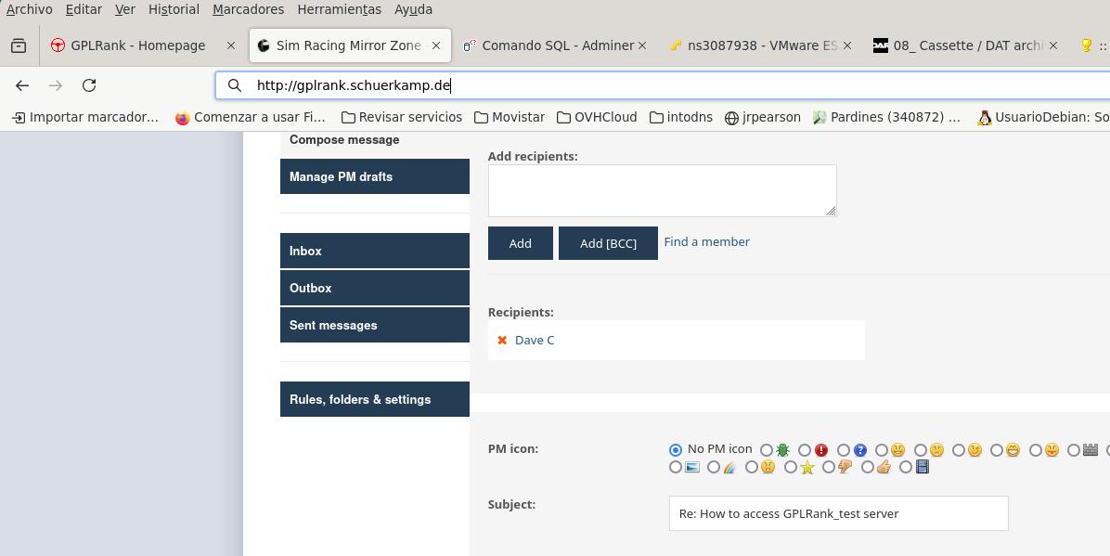
Task: Open the Comenzar a usar Firefox bookmark
Action: click(x=251, y=117)
